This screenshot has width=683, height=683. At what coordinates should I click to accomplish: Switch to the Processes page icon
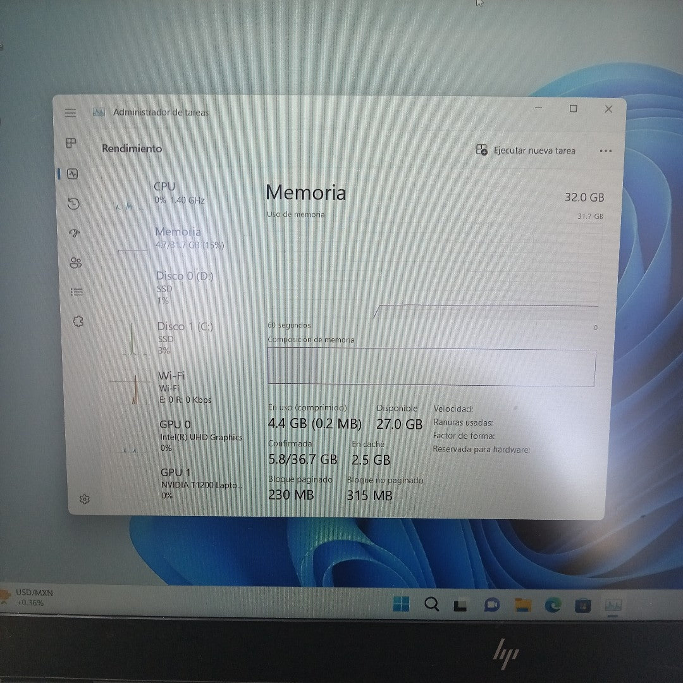click(71, 143)
